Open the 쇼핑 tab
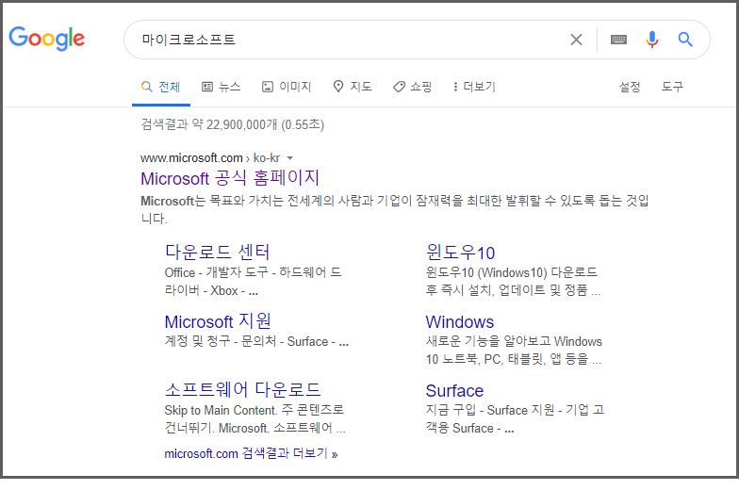The image size is (739, 490). [x=413, y=87]
